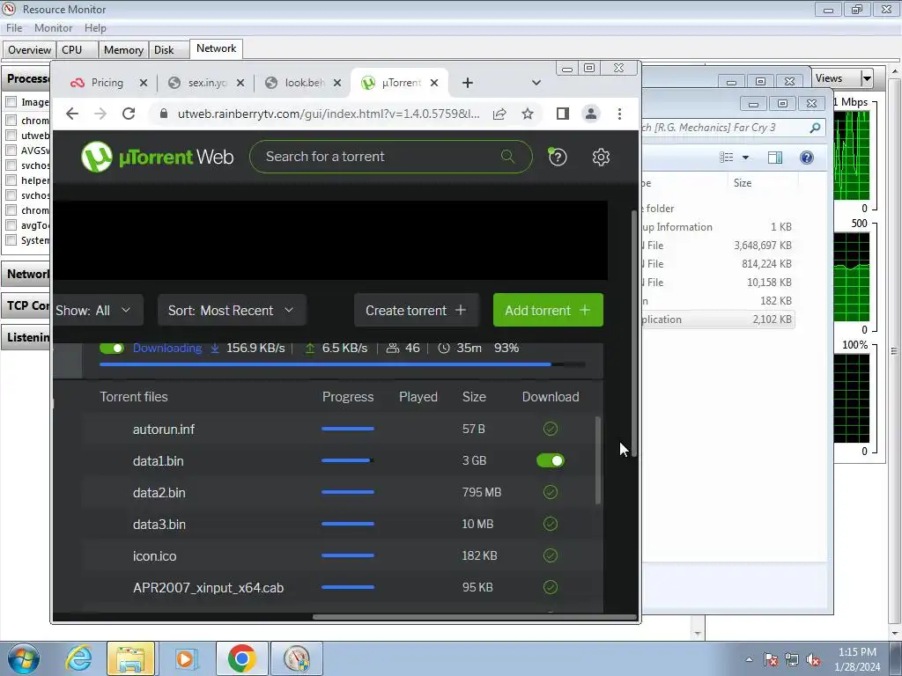The height and width of the screenshot is (676, 902).
Task: Click the Size column header in Explorer
Action: click(x=743, y=183)
